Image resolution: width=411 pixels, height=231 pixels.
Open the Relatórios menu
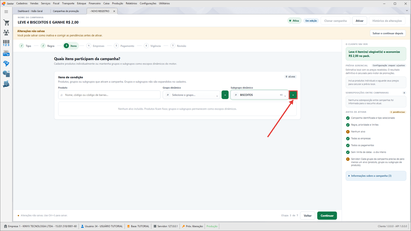click(x=131, y=3)
